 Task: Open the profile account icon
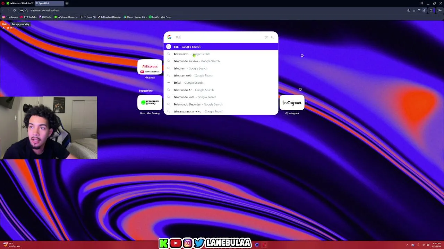[x=424, y=10]
